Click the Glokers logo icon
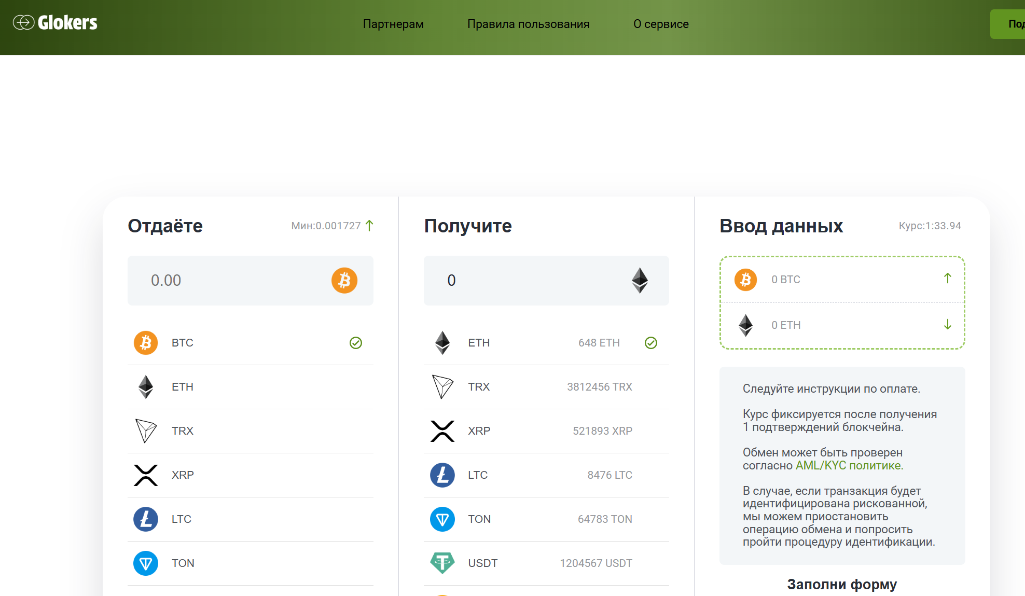This screenshot has height=596, width=1025. (x=24, y=22)
